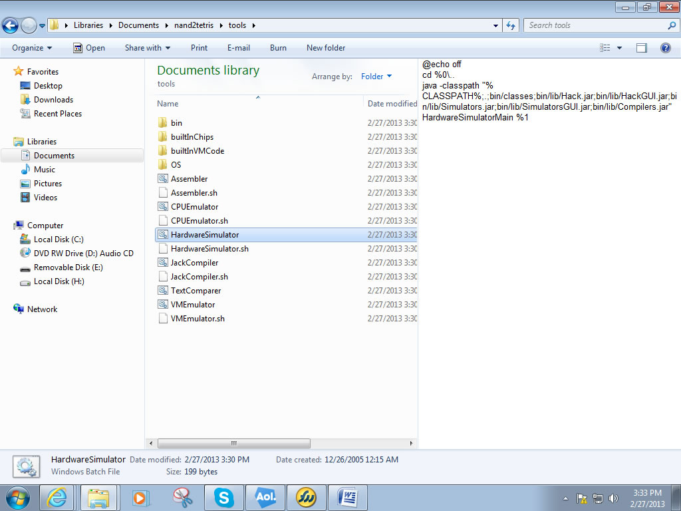This screenshot has height=511, width=681.
Task: Open the change view dropdown arrow
Action: (620, 48)
